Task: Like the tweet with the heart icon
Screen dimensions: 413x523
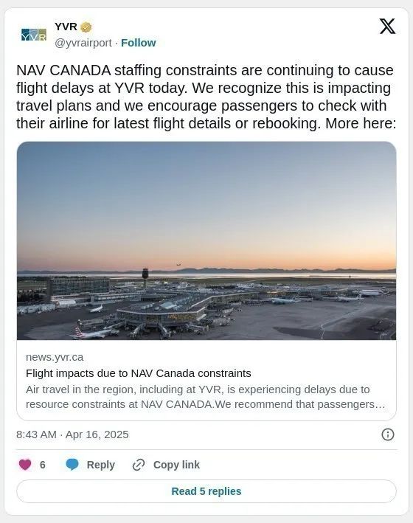Action: coord(25,465)
